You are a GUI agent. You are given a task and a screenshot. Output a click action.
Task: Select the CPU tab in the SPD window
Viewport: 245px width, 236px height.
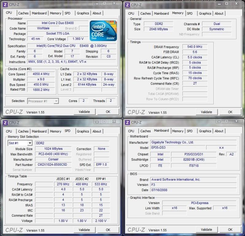click(x=9, y=131)
